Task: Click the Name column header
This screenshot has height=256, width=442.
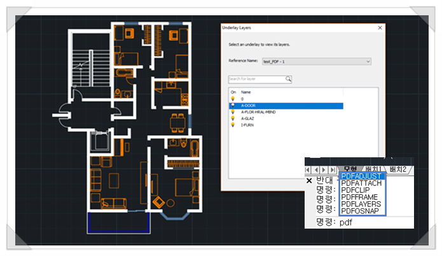Action: [x=246, y=92]
